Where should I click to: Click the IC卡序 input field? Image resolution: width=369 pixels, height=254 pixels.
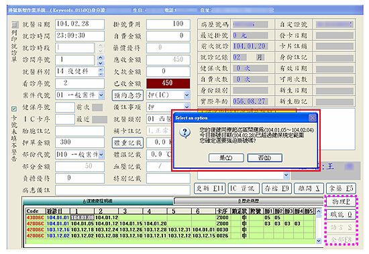coord(65,119)
